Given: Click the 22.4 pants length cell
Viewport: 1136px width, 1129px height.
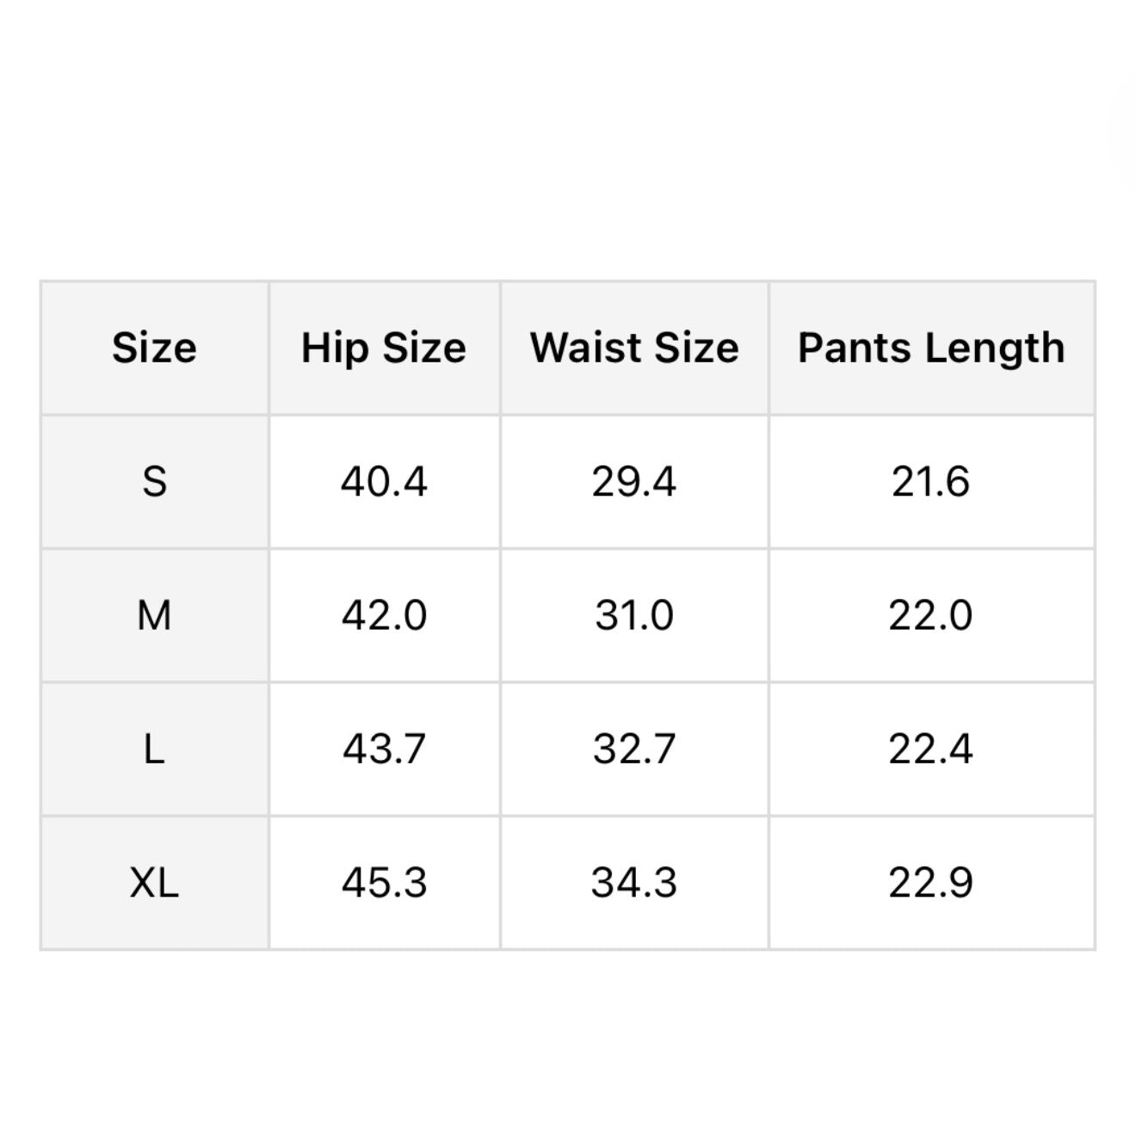Looking at the screenshot, I should point(931,749).
